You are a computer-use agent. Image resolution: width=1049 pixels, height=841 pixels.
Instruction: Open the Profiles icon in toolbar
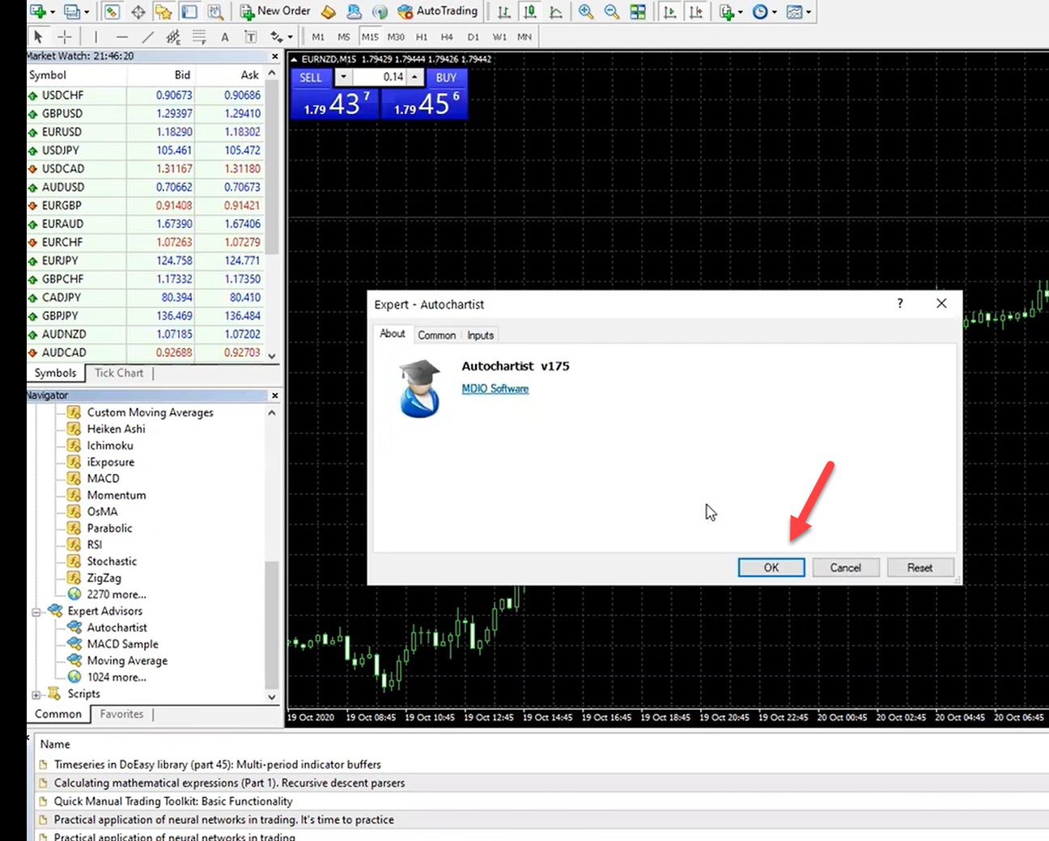(x=72, y=11)
